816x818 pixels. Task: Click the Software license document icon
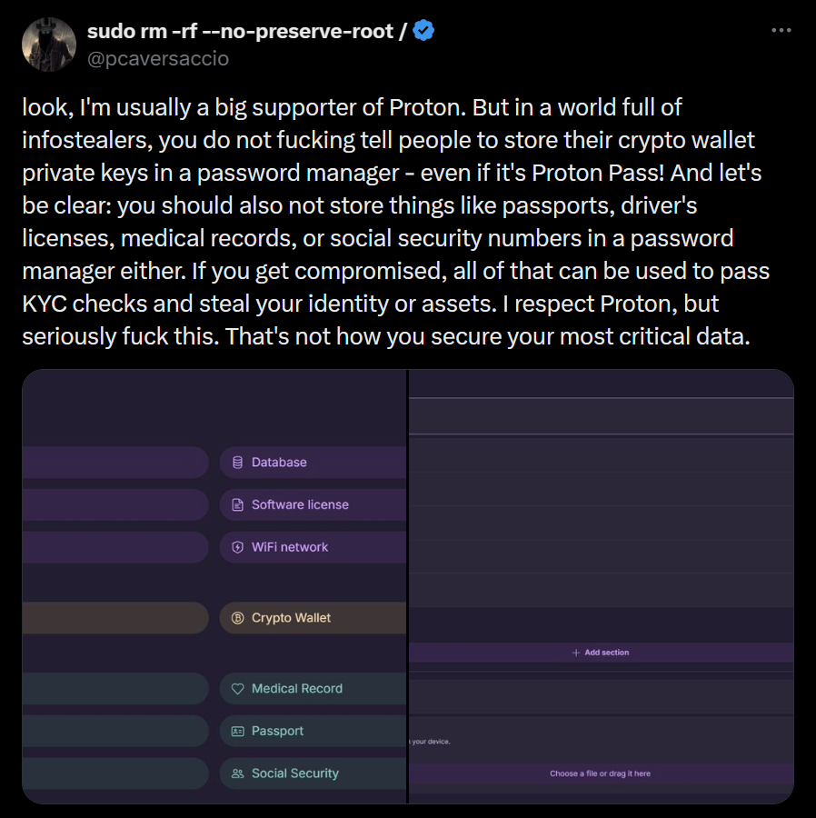click(x=238, y=504)
